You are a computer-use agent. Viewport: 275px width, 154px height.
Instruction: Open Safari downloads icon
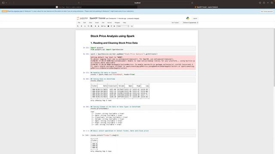click(x=260, y=3)
